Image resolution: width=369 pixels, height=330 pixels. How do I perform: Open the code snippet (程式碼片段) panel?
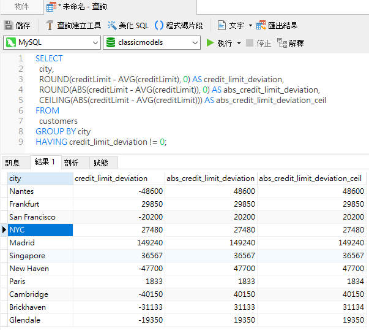coord(159,26)
